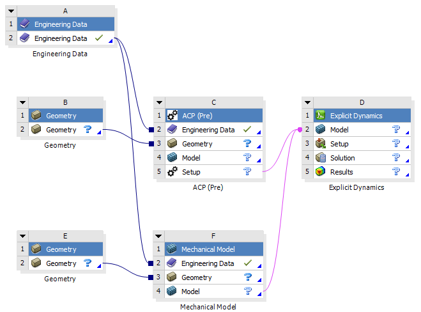Click the Geometry icon in system C row 3
421x312 pixels.
click(x=172, y=143)
